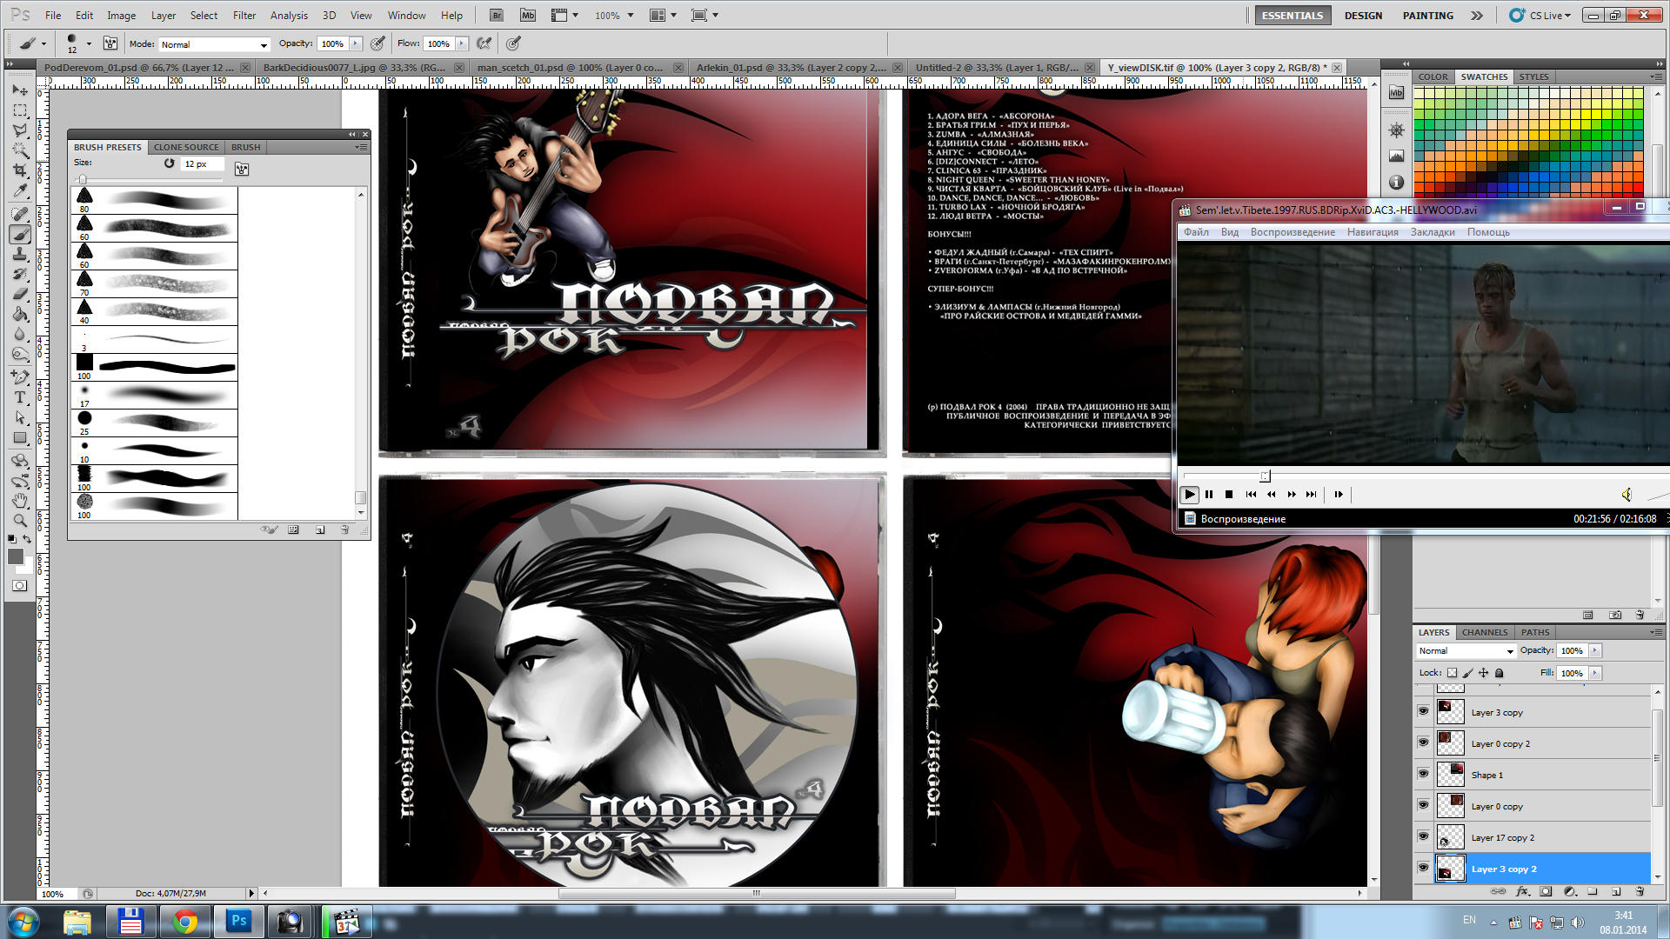Toggle lock all padlock icon
The width and height of the screenshot is (1670, 939).
[x=1499, y=673]
